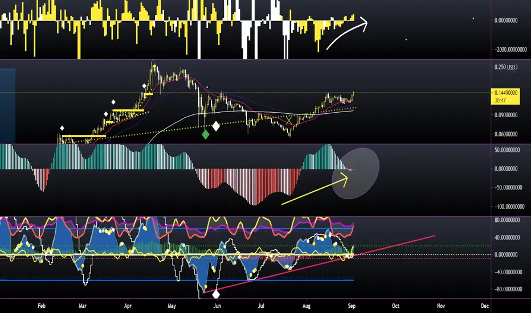Click the Jul label on time axis
This screenshot has width=531, height=313.
261,306
